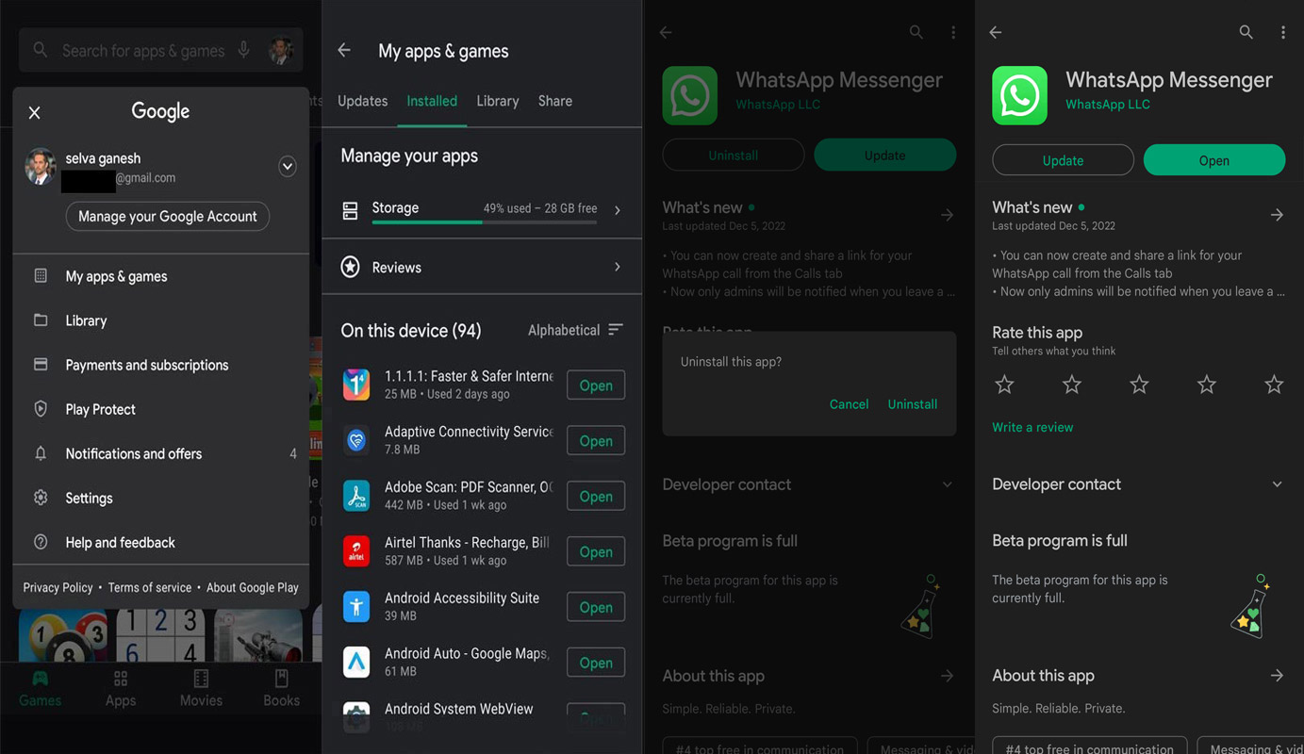This screenshot has height=754, width=1304.
Task: Open three-dot menu on rightmost WhatsApp page
Action: [1283, 33]
